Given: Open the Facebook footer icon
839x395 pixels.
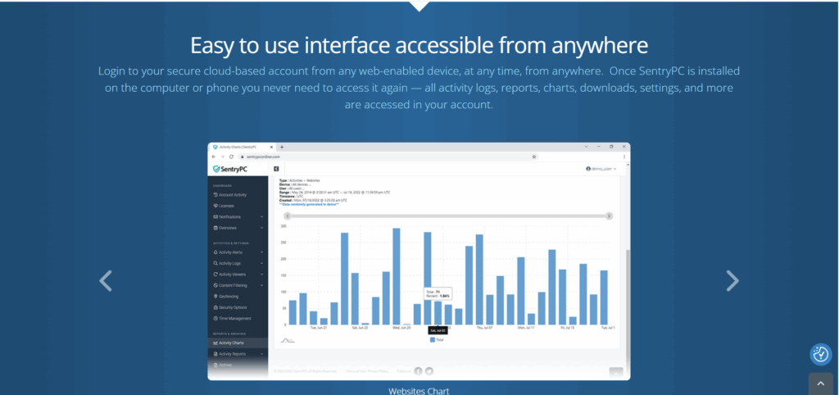Looking at the screenshot, I should tap(418, 371).
